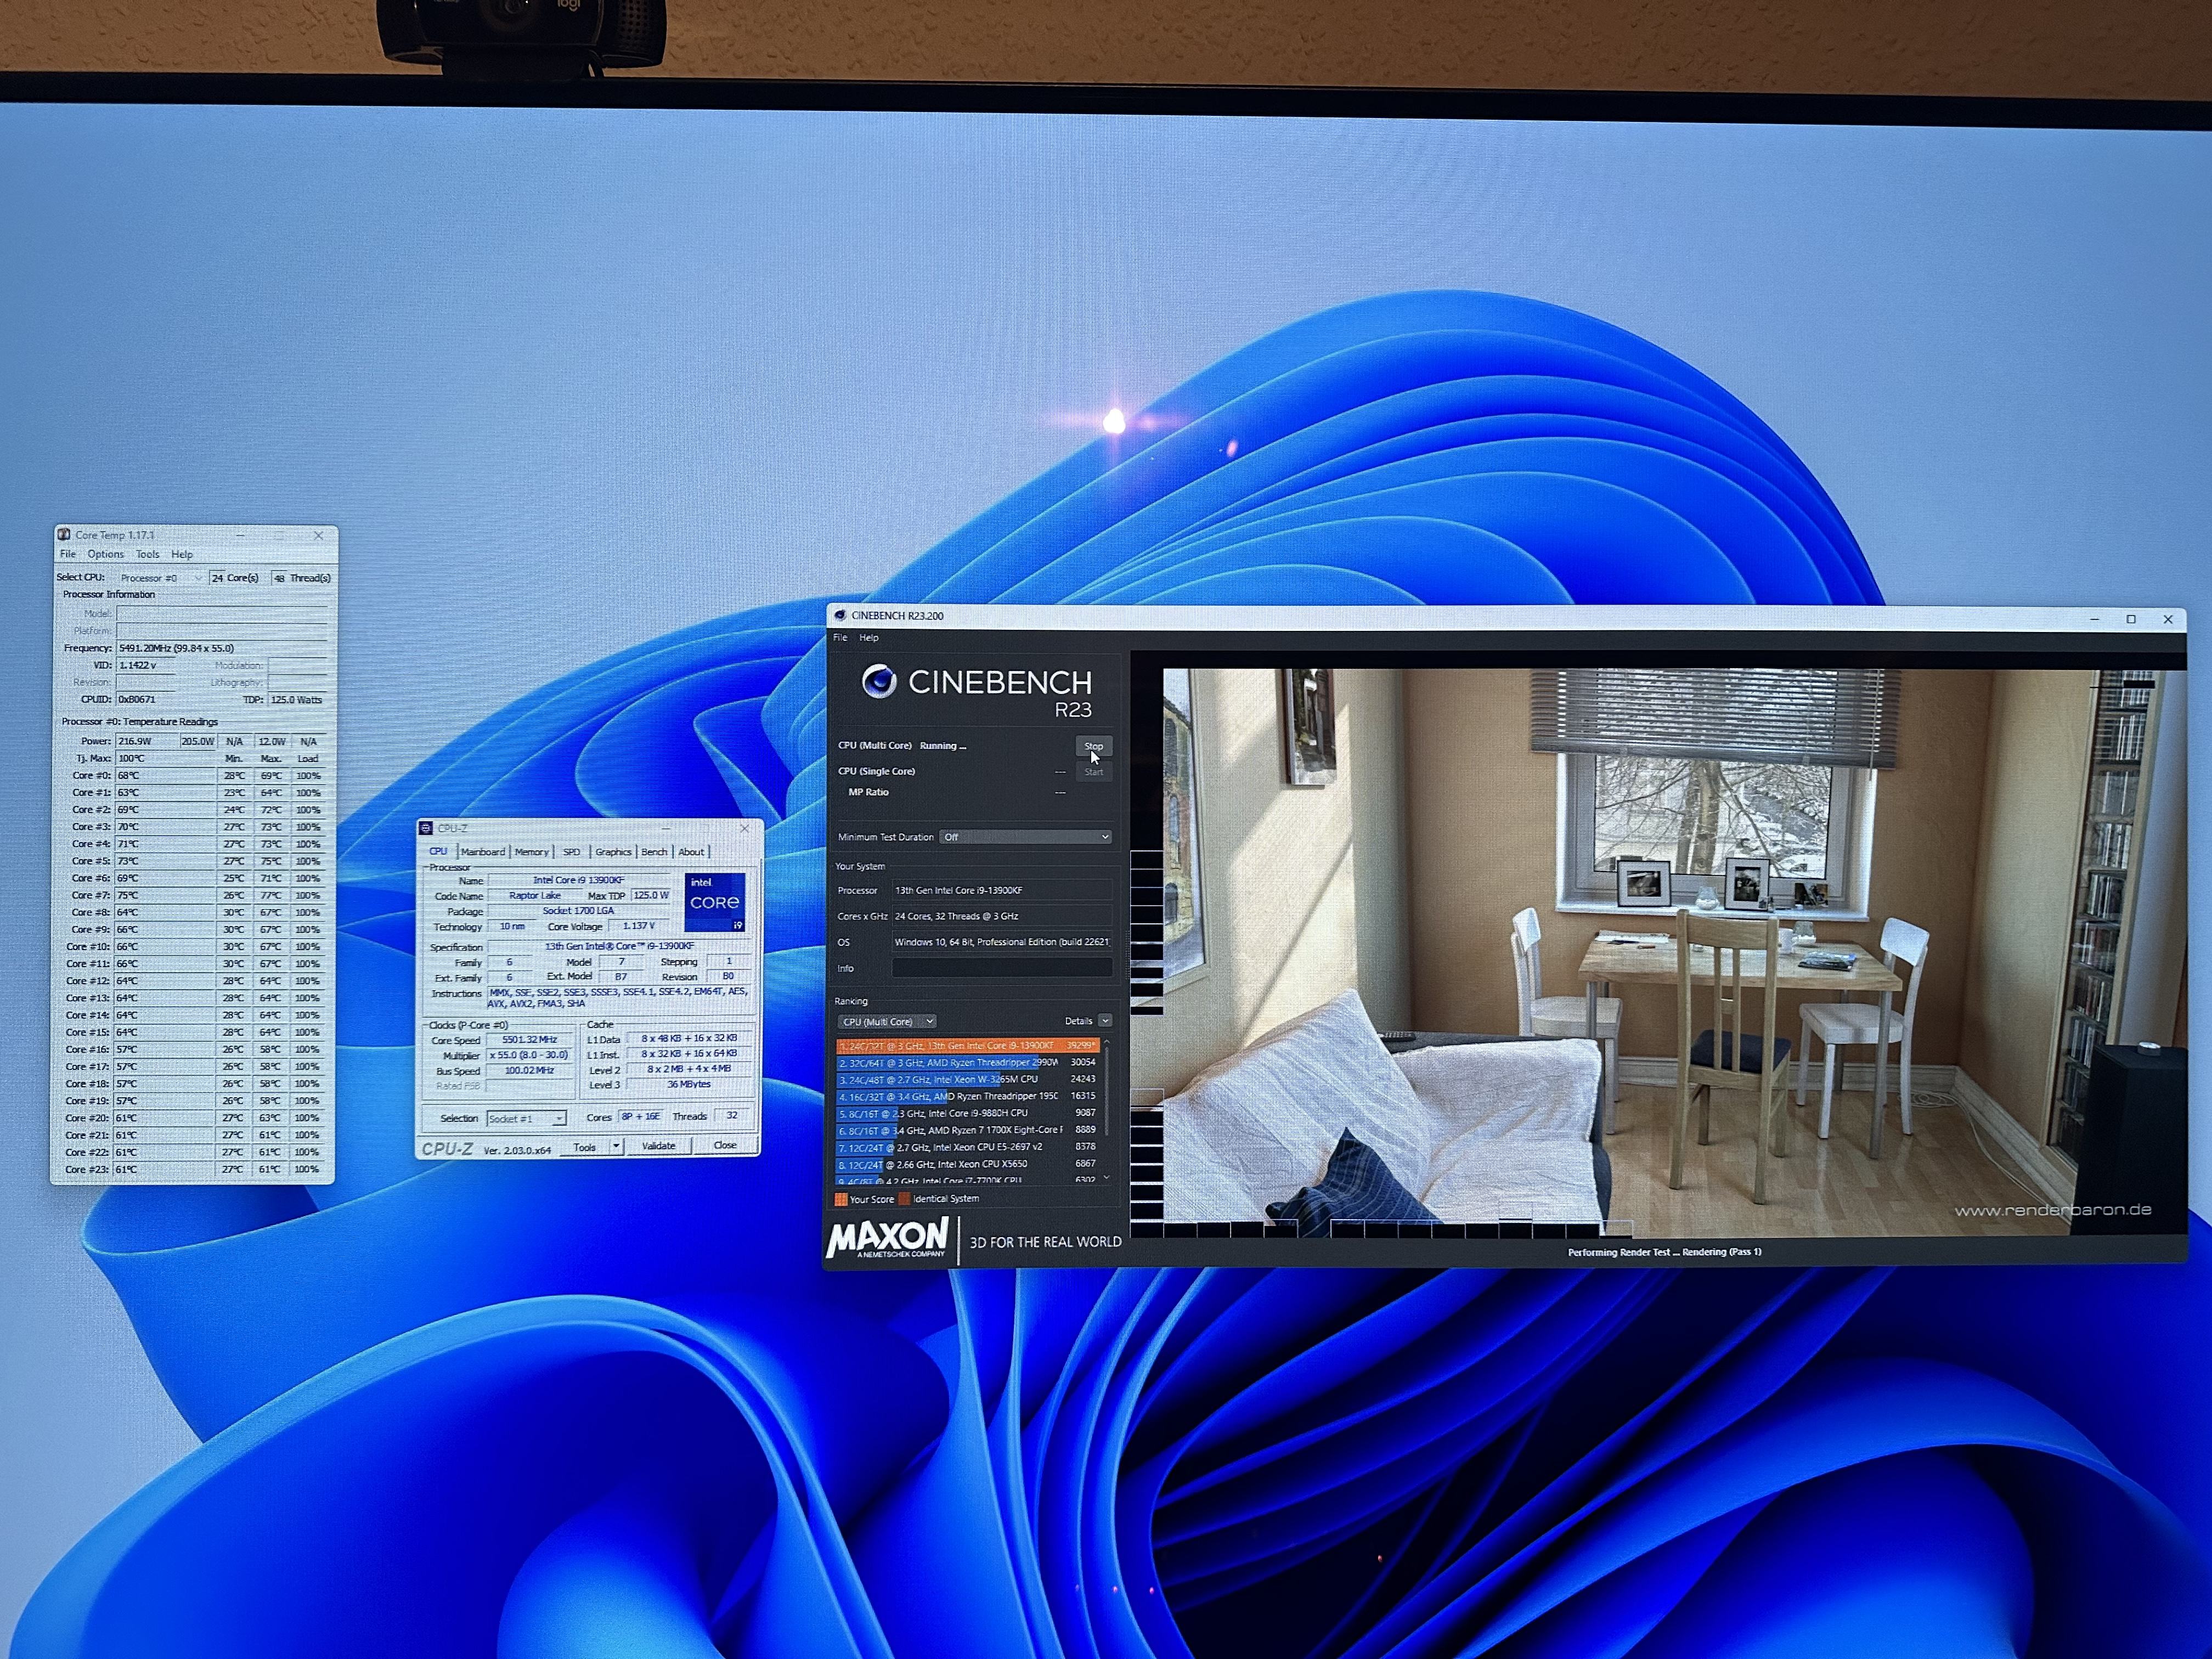The image size is (2212, 1659).
Task: Switch to CPU-Z Bench tab
Action: 654,852
